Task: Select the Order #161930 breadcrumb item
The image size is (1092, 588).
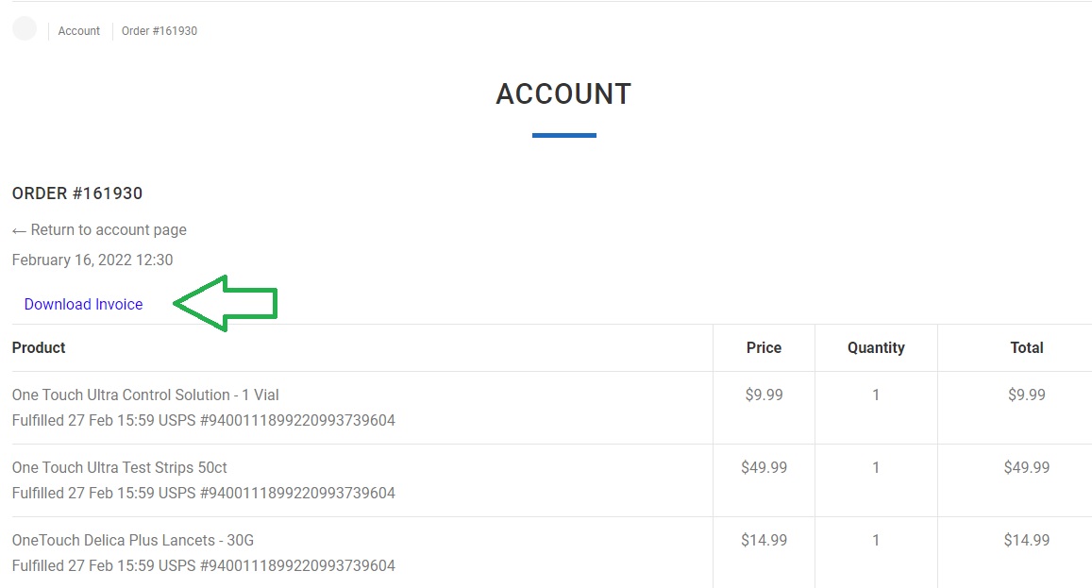Action: 160,31
